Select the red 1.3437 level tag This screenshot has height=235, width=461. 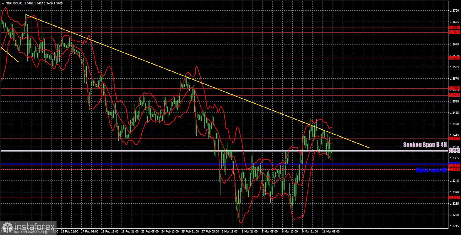pos(454,138)
